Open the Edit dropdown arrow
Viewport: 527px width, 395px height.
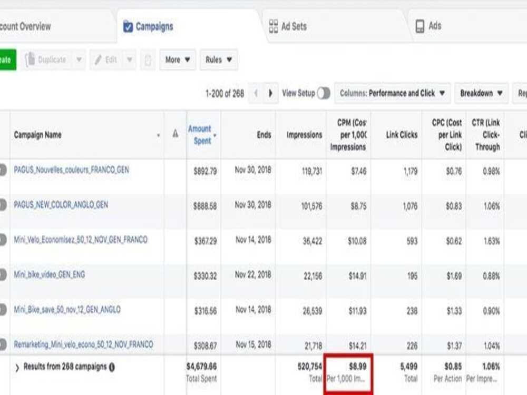pyautogui.click(x=130, y=60)
